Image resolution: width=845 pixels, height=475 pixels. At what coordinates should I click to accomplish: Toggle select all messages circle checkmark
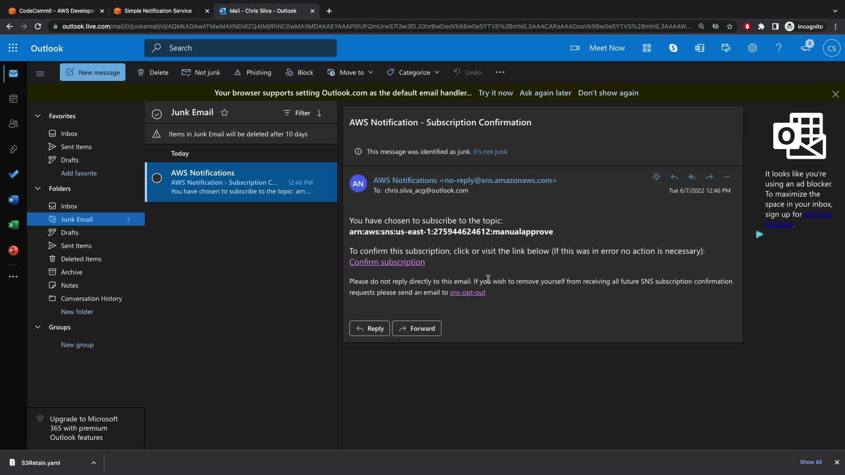157,114
